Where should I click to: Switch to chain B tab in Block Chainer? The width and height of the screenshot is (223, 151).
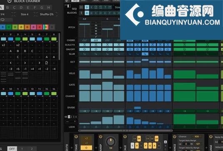point(8,7)
